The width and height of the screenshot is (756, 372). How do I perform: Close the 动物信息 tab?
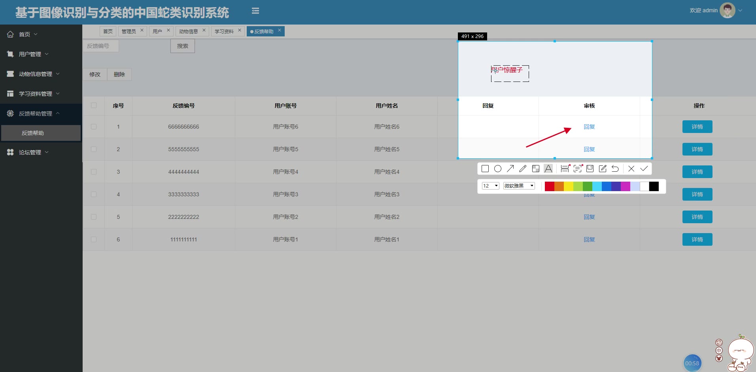pos(204,30)
